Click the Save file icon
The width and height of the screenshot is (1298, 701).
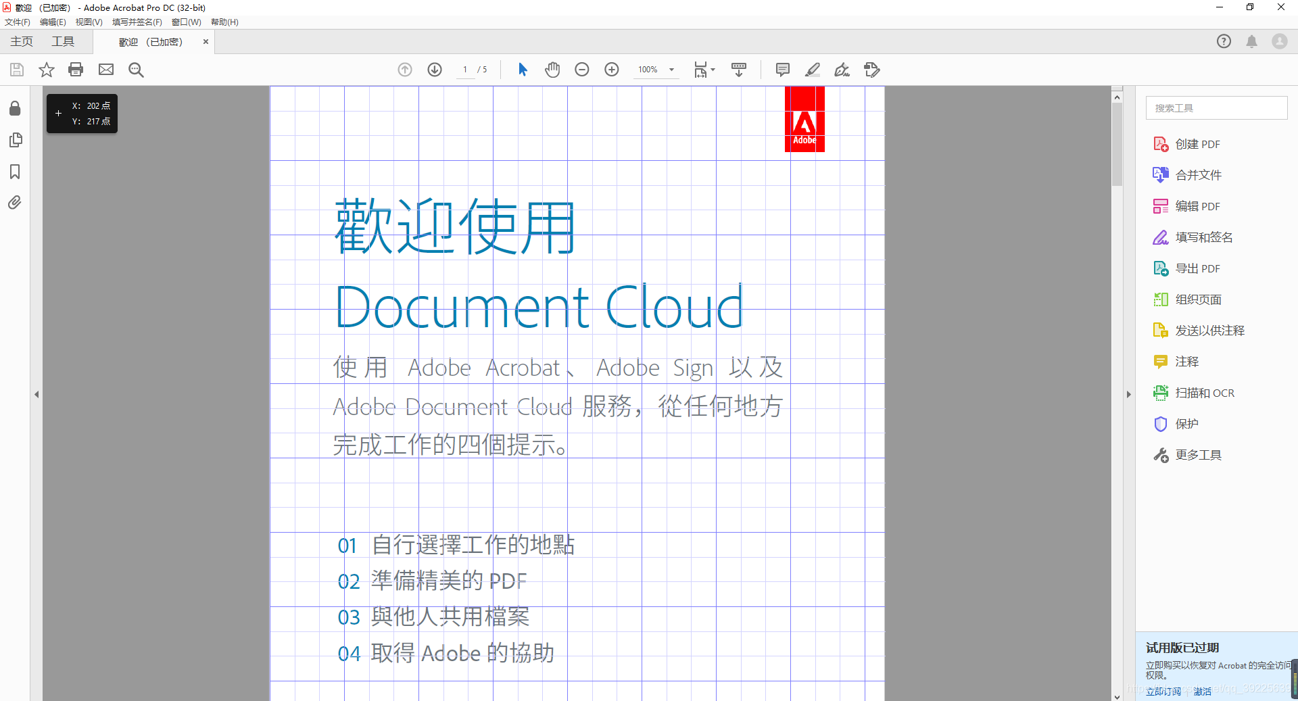(17, 70)
